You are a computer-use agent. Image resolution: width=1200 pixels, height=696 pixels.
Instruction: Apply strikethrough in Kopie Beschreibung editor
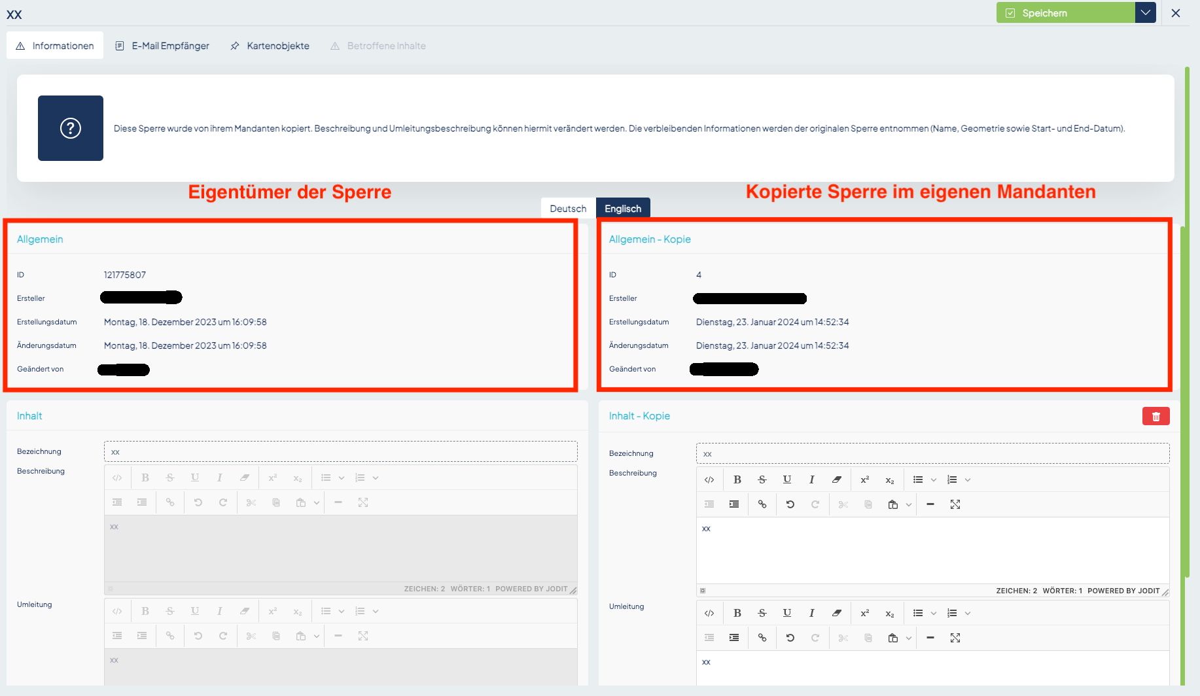coord(762,479)
